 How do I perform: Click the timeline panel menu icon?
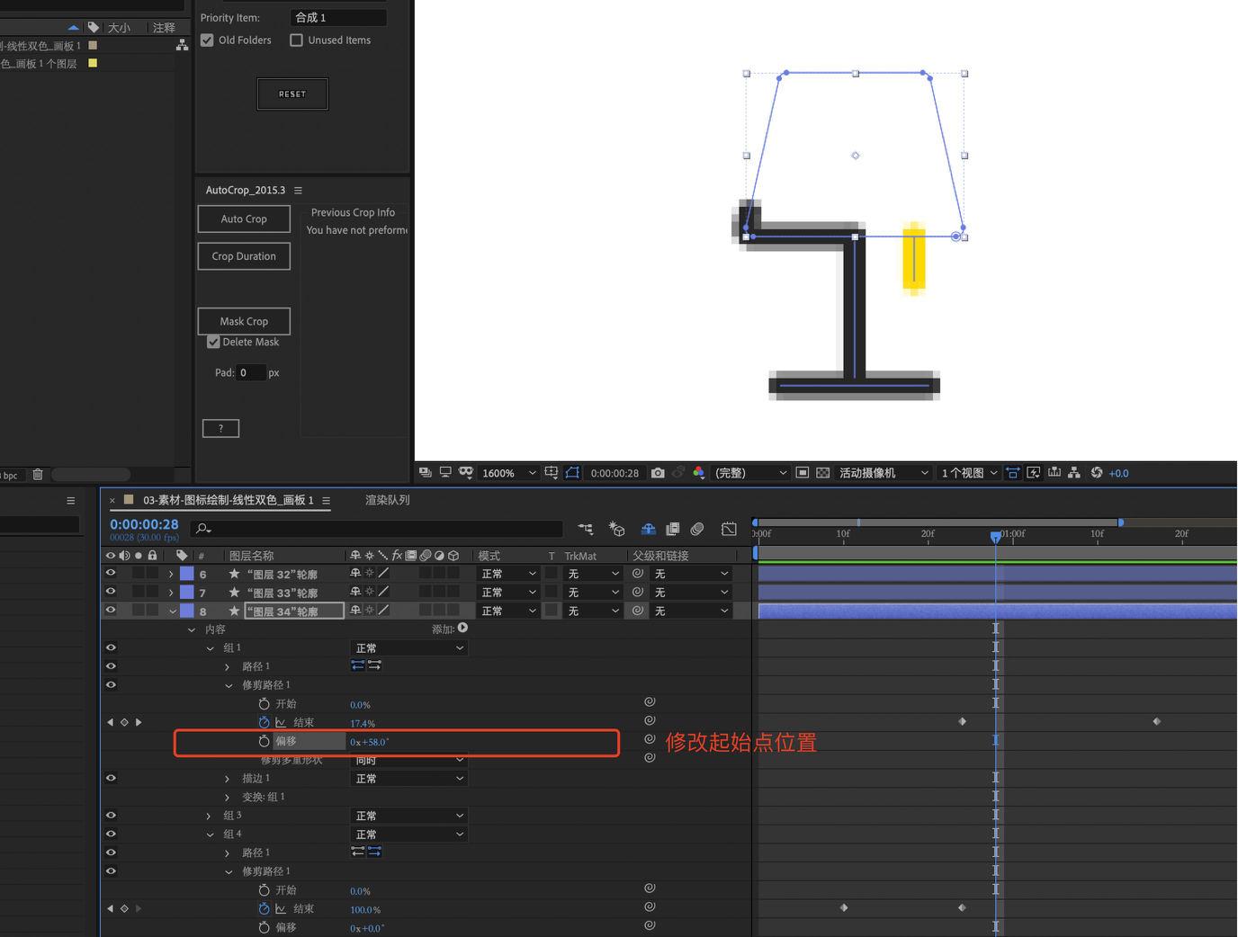point(327,501)
